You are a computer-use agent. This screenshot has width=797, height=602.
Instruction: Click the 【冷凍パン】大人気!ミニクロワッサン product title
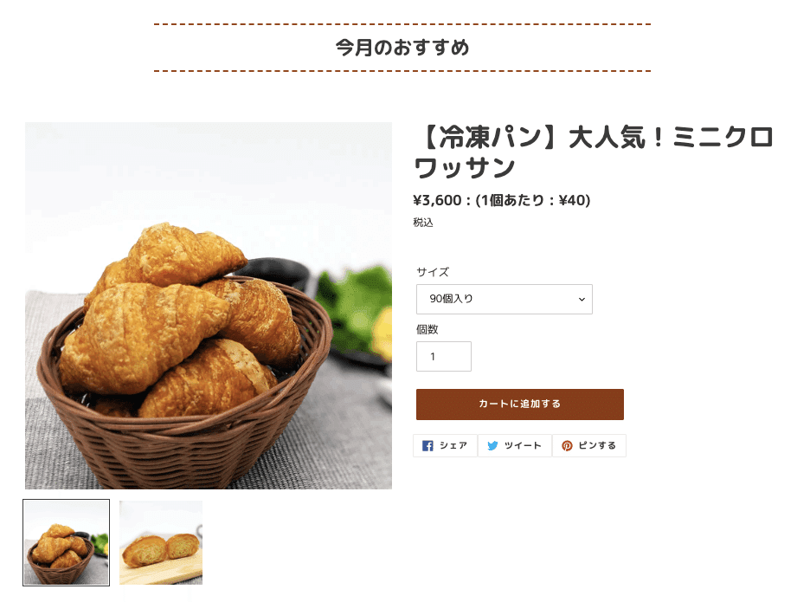(x=593, y=152)
